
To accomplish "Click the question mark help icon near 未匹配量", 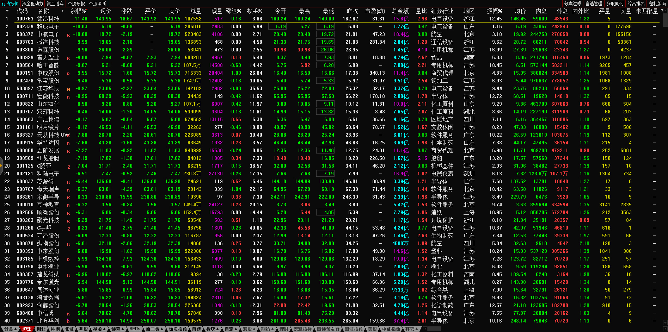I will (x=661, y=11).
